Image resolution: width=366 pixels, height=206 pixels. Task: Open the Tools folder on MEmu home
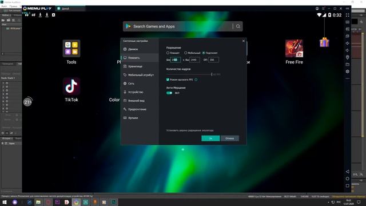coord(71,48)
